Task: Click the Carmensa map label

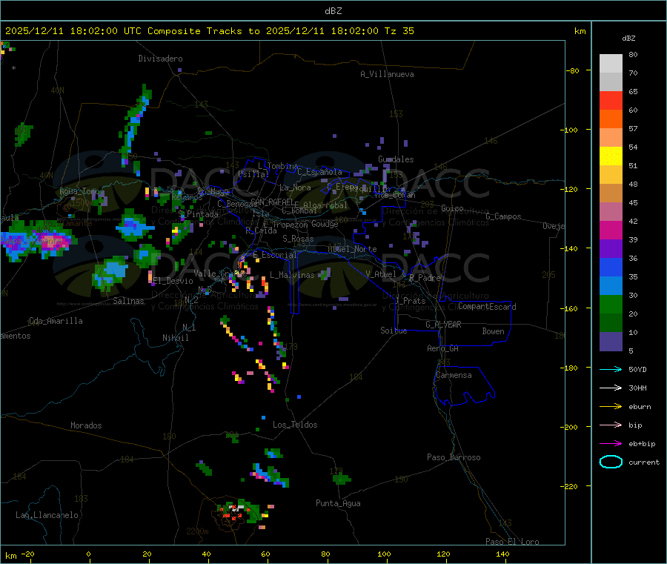Action: point(454,375)
